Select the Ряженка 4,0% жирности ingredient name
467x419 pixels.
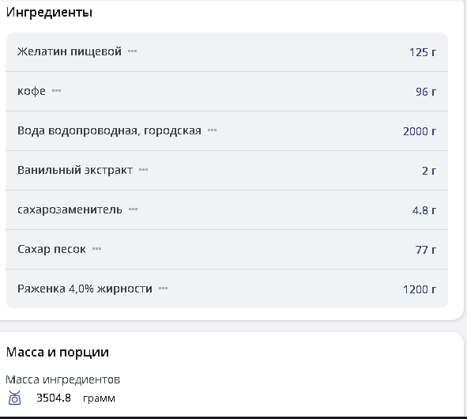85,289
